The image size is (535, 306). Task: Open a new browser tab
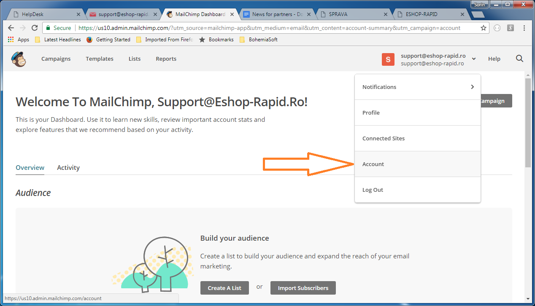pos(478,14)
